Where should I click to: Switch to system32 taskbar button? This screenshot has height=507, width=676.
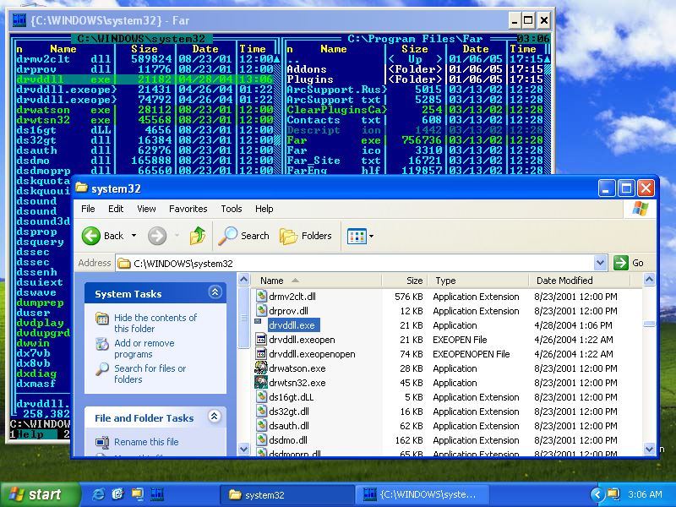pyautogui.click(x=286, y=494)
